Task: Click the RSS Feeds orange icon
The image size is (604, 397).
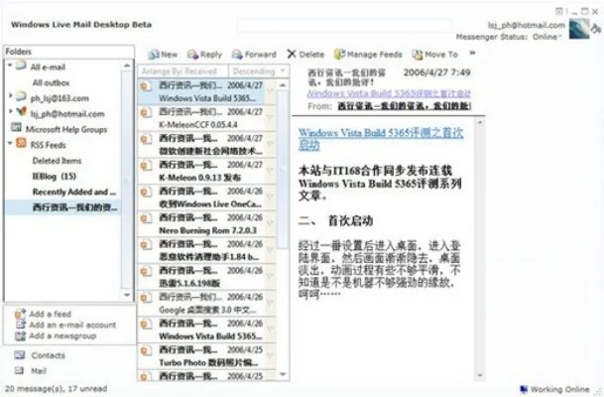Action: [21, 143]
